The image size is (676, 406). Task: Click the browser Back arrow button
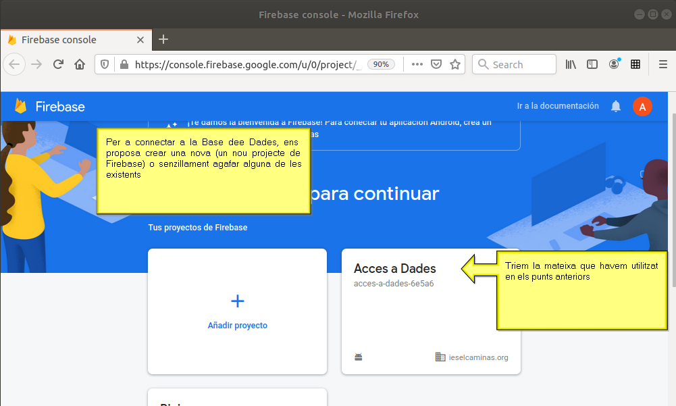(14, 65)
